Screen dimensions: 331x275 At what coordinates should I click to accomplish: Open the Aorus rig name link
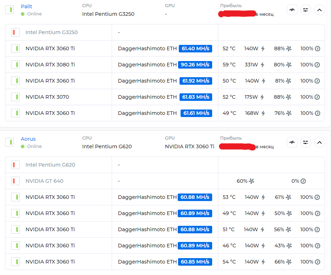(x=28, y=139)
